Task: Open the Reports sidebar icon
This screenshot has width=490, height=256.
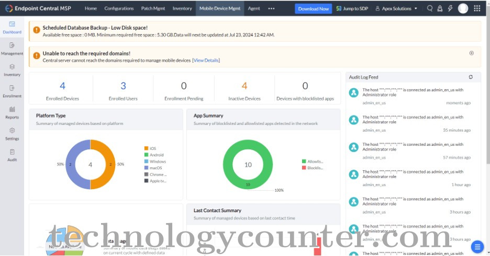Action: pyautogui.click(x=12, y=109)
